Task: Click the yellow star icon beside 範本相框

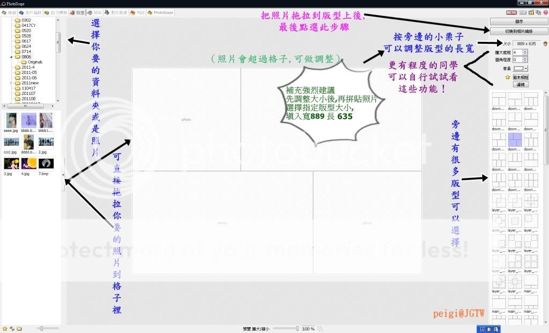Action: coord(507,77)
